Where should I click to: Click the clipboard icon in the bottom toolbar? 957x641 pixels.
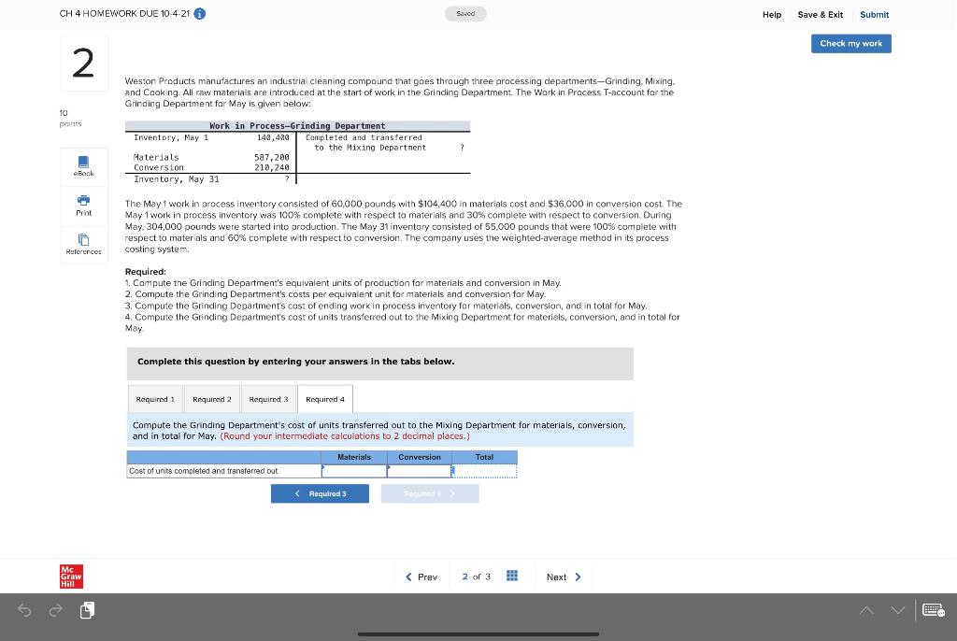tap(87, 608)
